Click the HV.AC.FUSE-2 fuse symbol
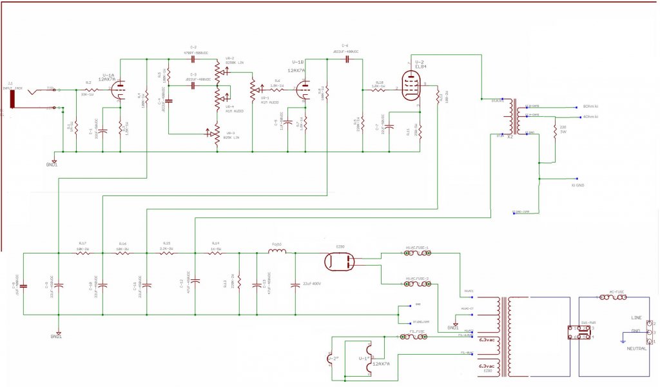 417,284
